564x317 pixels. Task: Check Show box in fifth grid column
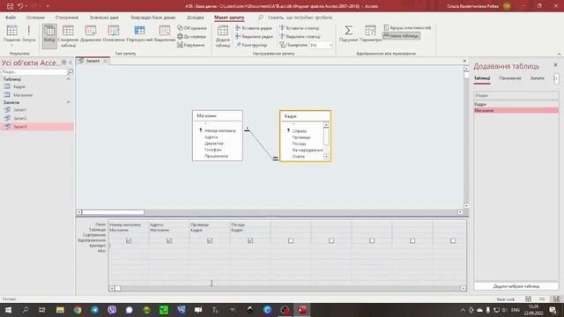point(291,240)
